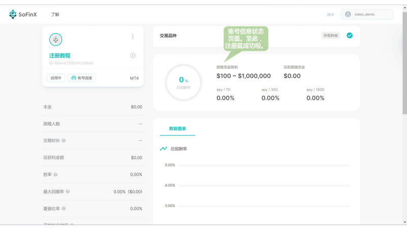Select the 数据图表 tab
Image resolution: width=407 pixels, height=229 pixels.
[178, 129]
